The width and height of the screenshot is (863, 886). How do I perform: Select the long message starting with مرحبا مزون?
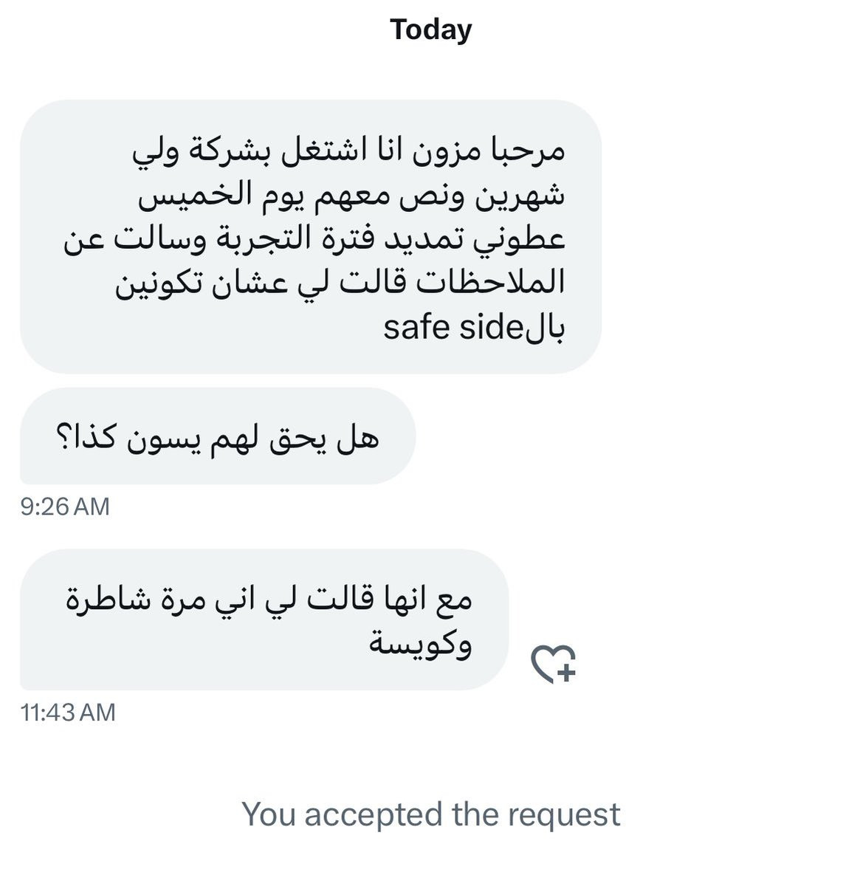(311, 237)
